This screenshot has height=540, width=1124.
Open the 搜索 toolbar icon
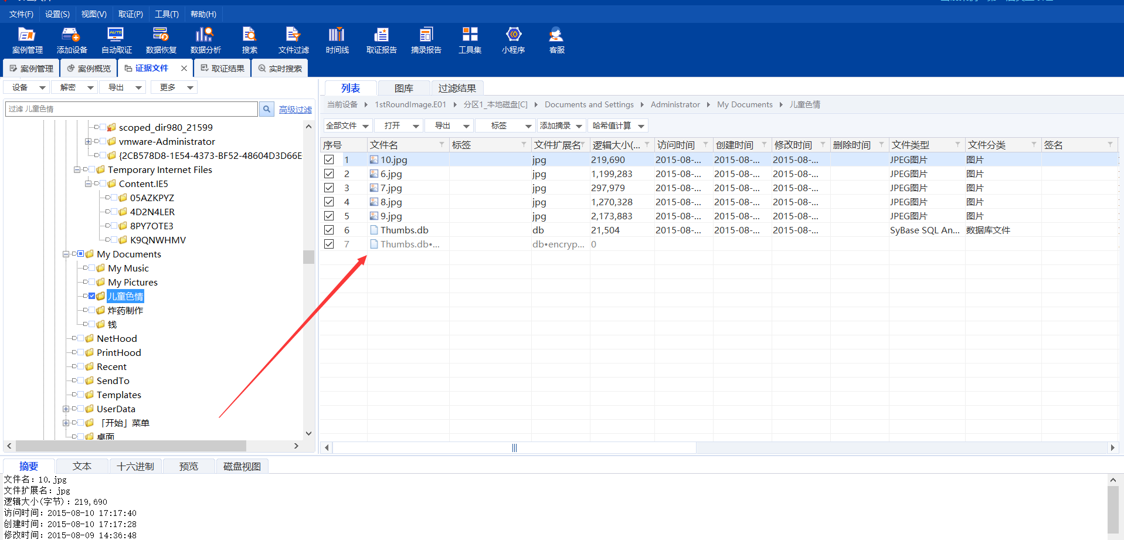250,40
